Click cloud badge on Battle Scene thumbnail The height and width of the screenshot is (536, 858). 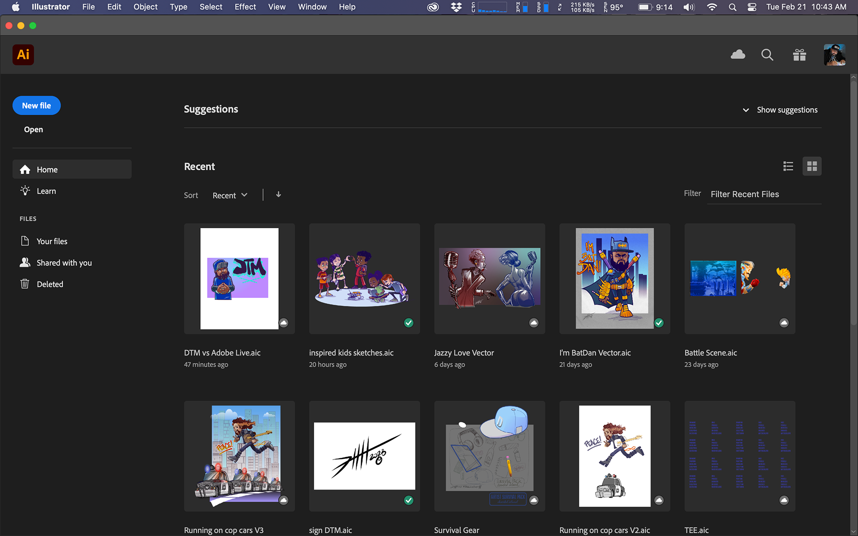point(784,322)
